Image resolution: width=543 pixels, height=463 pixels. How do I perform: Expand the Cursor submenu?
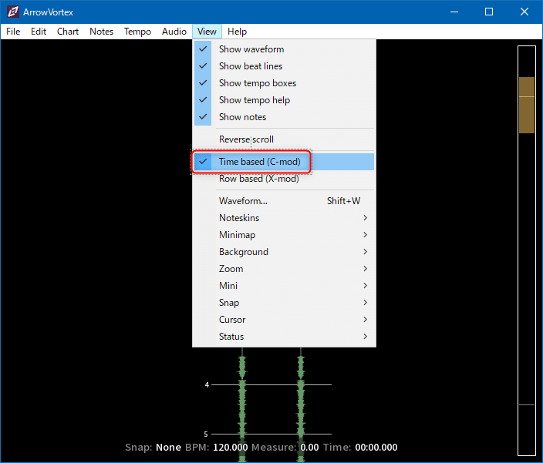[284, 320]
